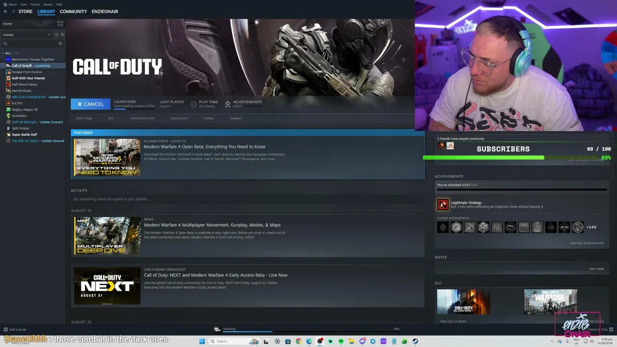Open the DLC link under the banner
This screenshot has width=617, height=347.
111,118
